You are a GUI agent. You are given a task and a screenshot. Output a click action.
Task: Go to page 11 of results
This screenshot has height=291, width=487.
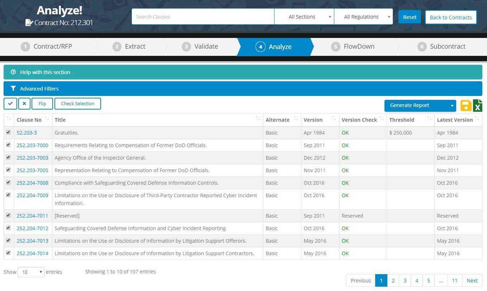[x=454, y=280]
